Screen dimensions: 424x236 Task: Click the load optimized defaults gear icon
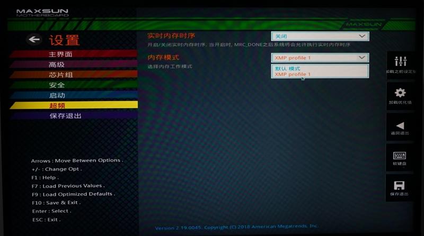[x=400, y=93]
